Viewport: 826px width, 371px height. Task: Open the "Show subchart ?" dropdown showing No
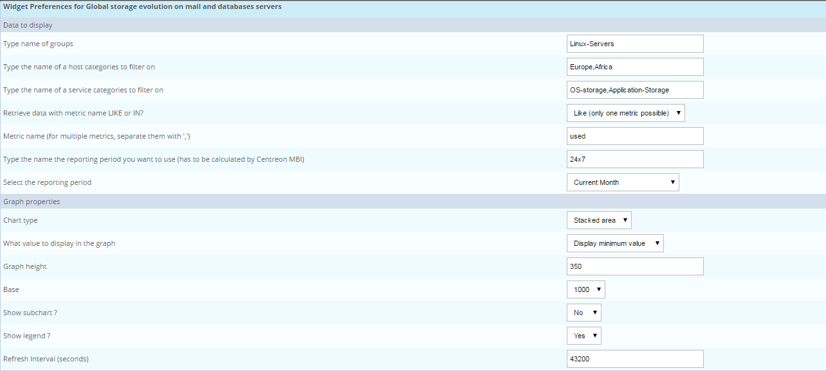point(583,312)
